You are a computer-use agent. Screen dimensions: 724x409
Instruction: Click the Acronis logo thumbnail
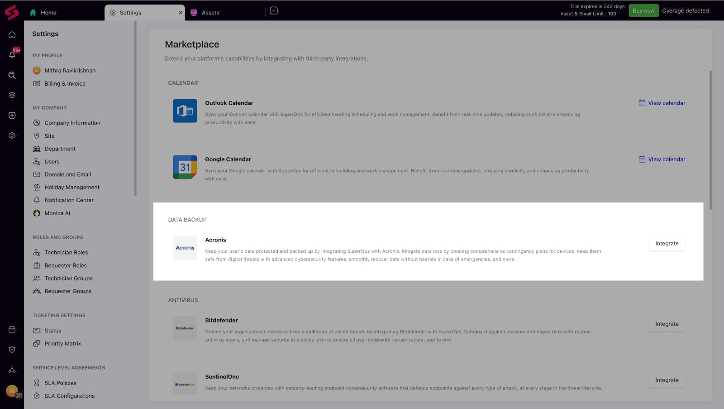click(x=185, y=248)
